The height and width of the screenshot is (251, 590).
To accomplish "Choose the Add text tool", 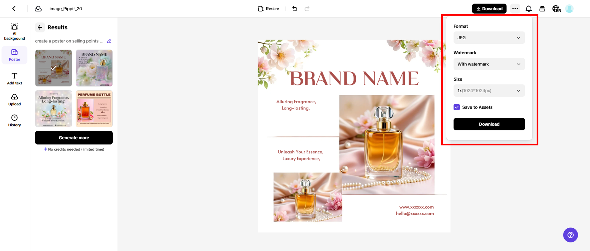I will pyautogui.click(x=14, y=79).
